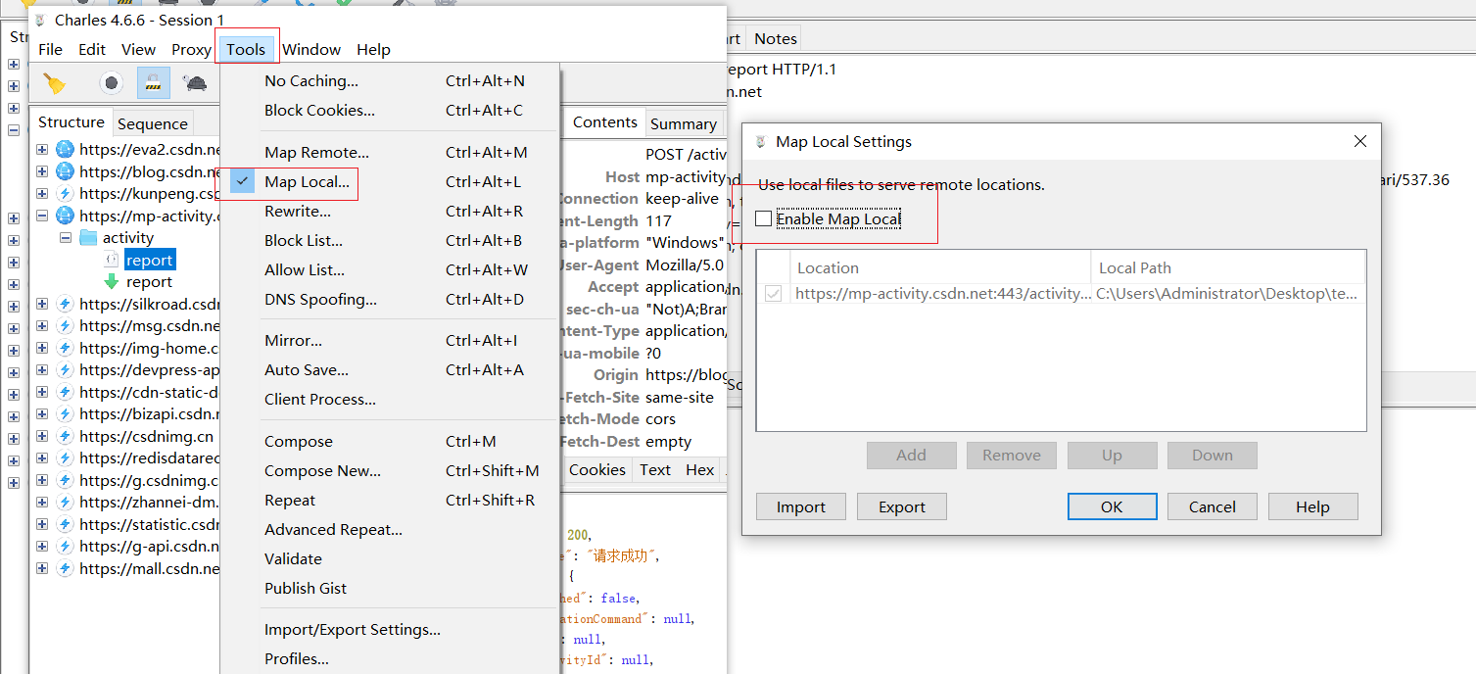This screenshot has height=674, width=1476.
Task: Open the Proxy menu
Action: click(x=191, y=49)
